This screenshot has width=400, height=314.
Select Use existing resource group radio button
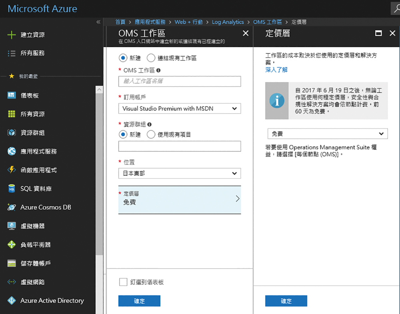(151, 135)
